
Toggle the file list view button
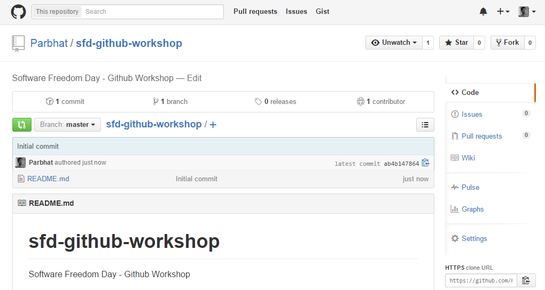tap(425, 125)
